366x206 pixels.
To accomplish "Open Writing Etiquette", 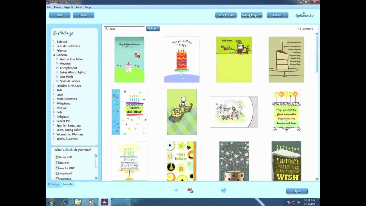I will (x=252, y=15).
